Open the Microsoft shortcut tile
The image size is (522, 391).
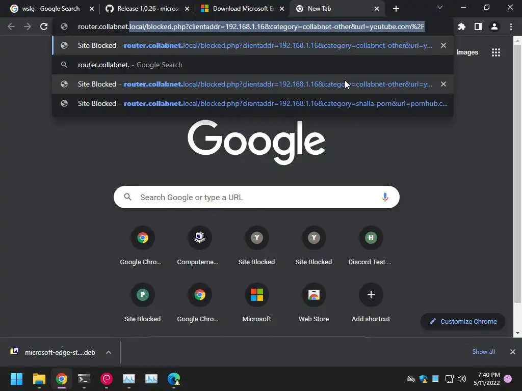click(257, 303)
